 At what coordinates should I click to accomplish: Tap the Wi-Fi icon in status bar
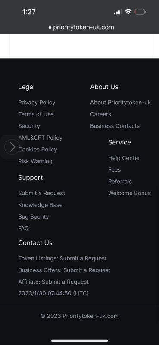point(128,12)
